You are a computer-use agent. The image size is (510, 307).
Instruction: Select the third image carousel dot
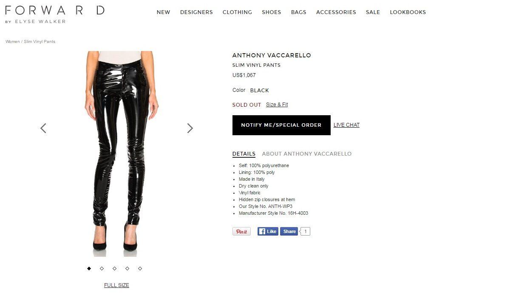114,268
